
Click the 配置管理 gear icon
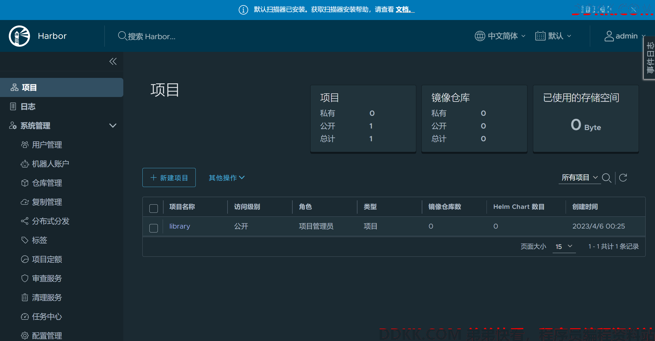pos(25,336)
